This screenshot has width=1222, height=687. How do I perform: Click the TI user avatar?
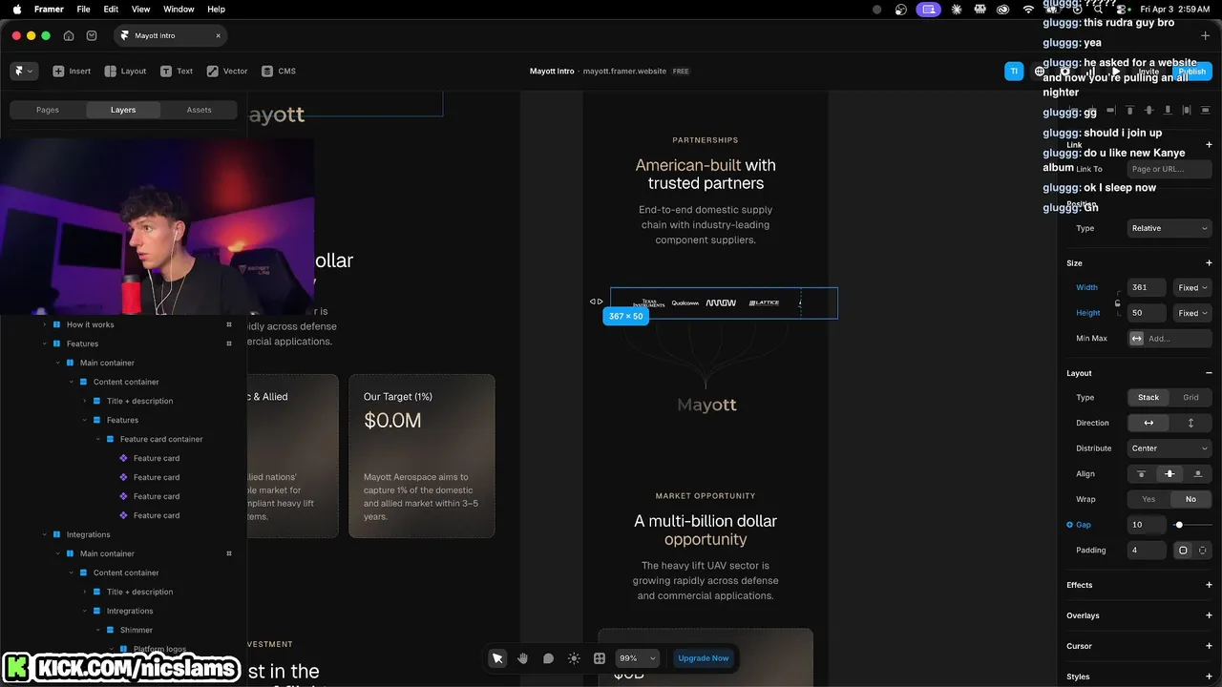tap(1014, 71)
